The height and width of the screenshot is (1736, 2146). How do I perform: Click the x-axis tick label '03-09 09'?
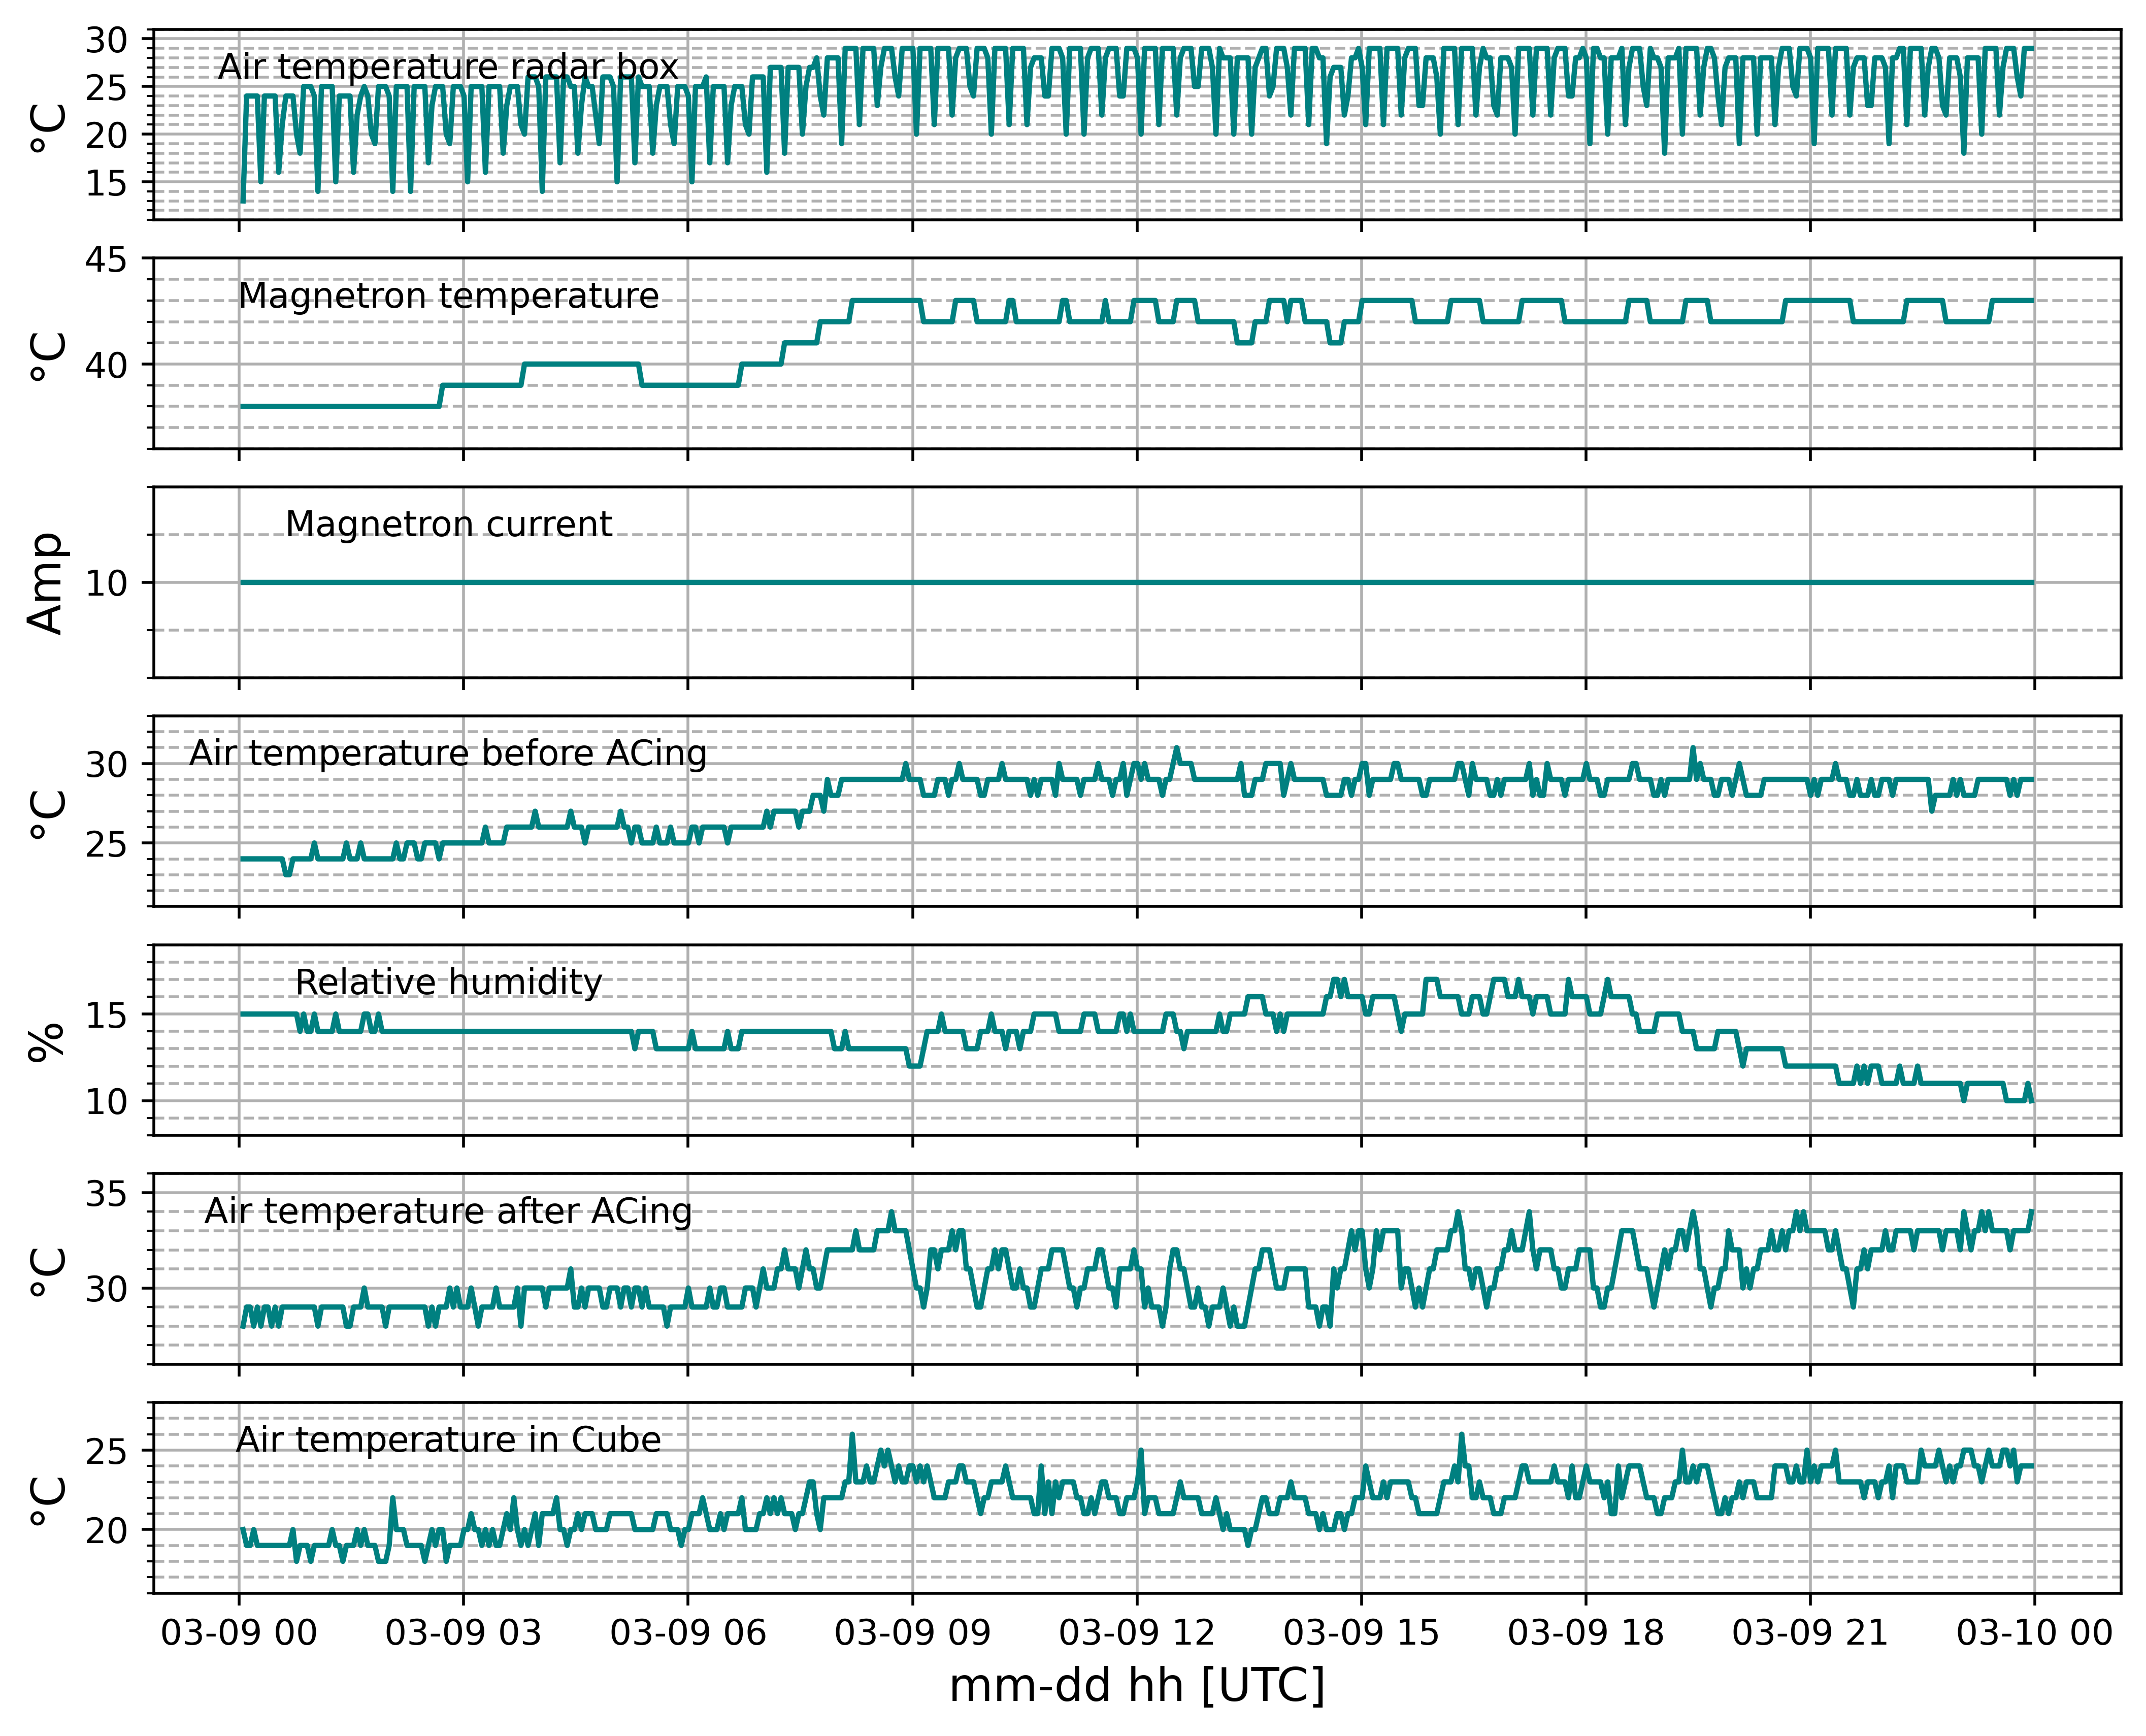pyautogui.click(x=912, y=1633)
